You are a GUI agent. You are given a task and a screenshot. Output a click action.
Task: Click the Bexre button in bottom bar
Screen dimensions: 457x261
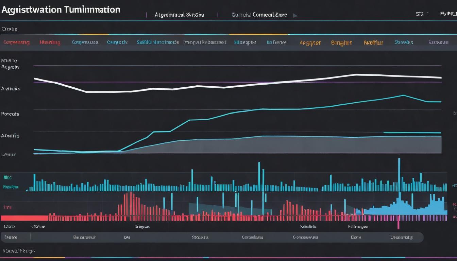[11, 237]
